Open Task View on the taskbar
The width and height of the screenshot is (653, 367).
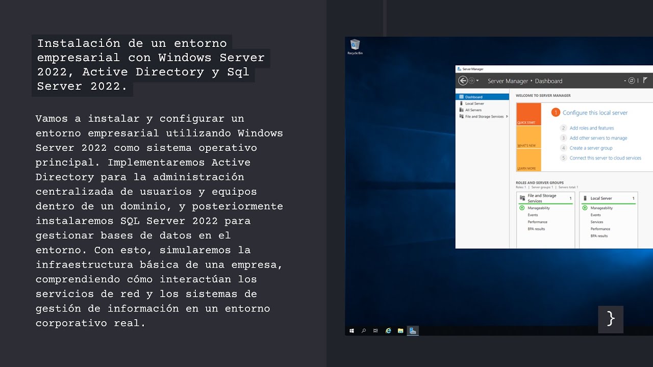point(375,331)
